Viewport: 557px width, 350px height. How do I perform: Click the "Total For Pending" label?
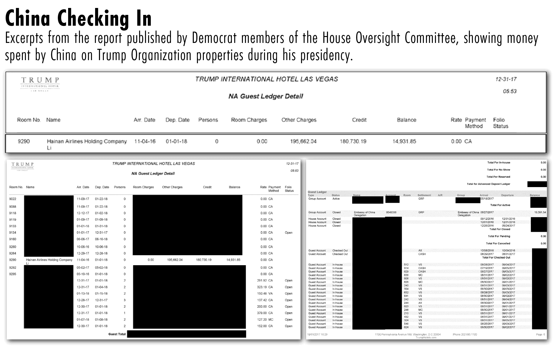tap(499, 236)
